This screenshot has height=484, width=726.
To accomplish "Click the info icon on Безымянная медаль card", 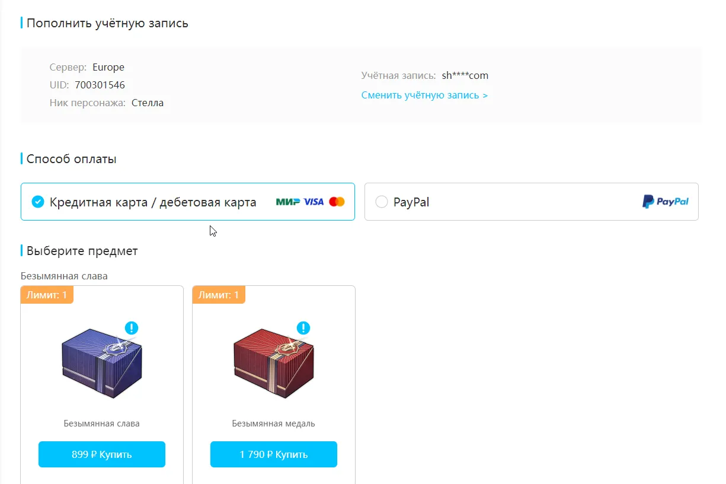I will coord(303,328).
